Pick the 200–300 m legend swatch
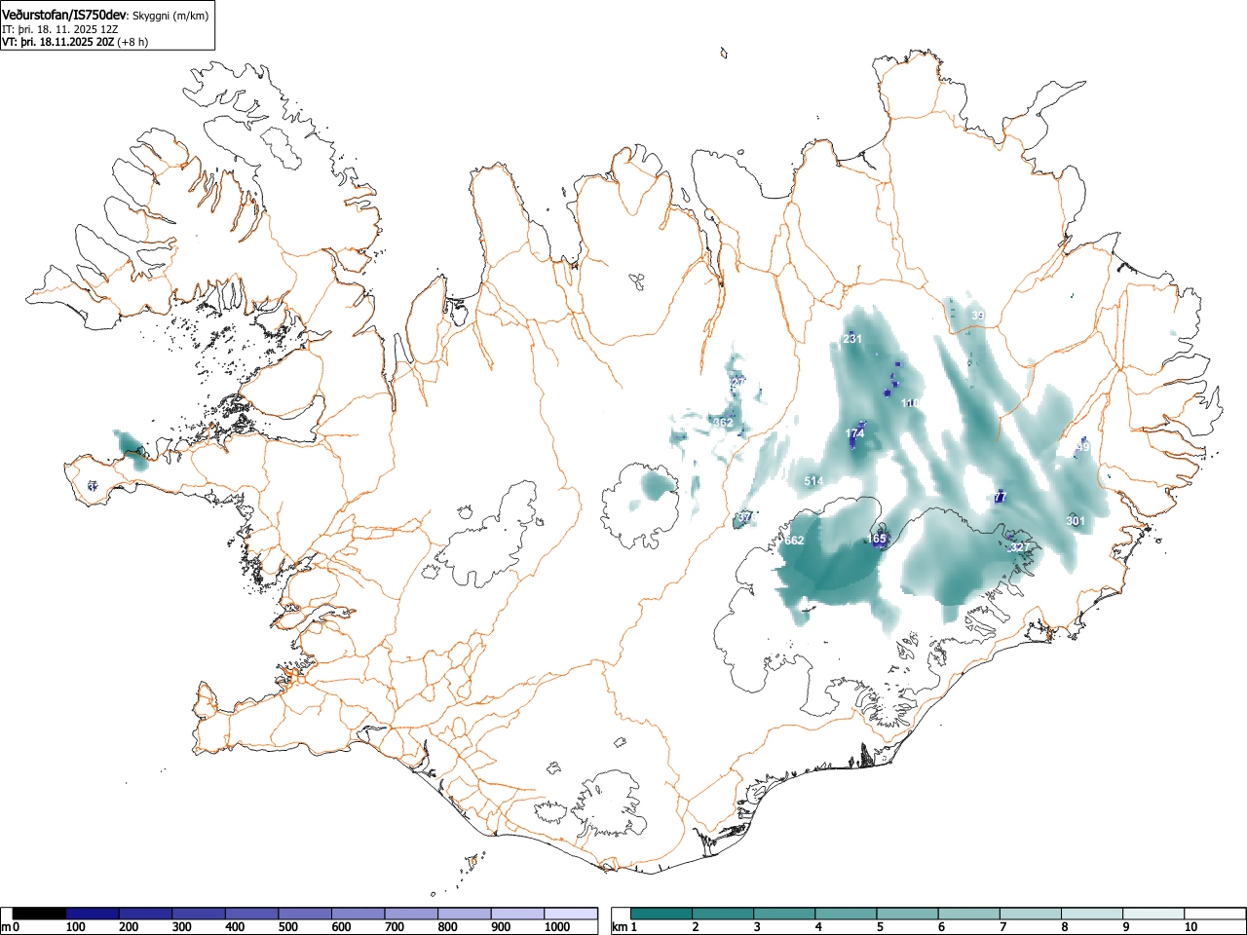The width and height of the screenshot is (1247, 935). (146, 914)
